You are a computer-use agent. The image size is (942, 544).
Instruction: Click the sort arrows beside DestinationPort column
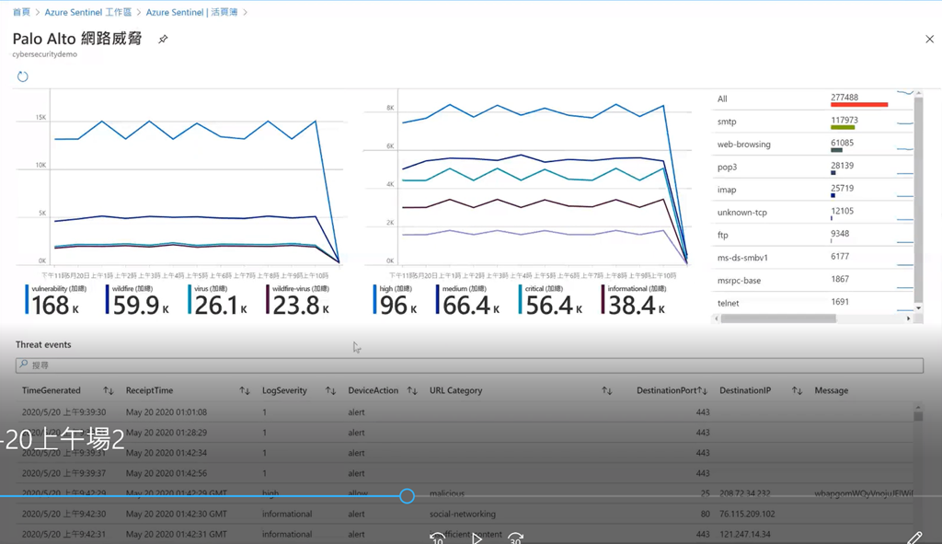tap(702, 390)
